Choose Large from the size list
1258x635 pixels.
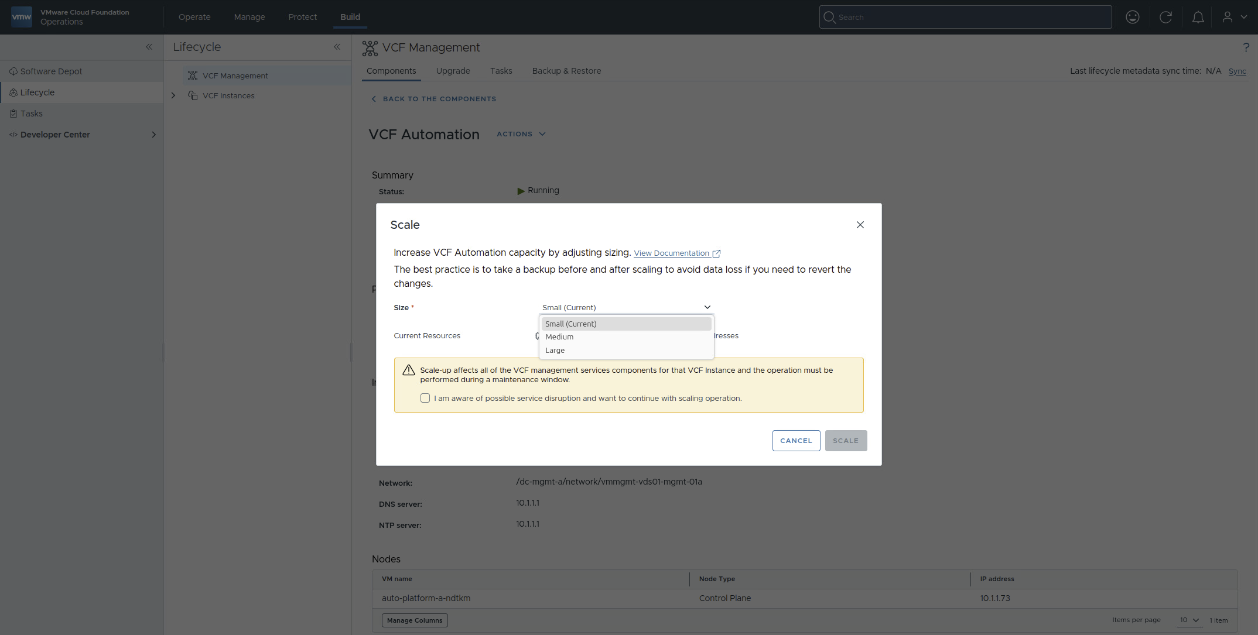(x=626, y=351)
